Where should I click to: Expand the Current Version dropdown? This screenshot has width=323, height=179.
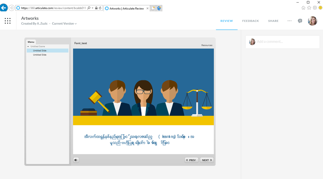65,24
